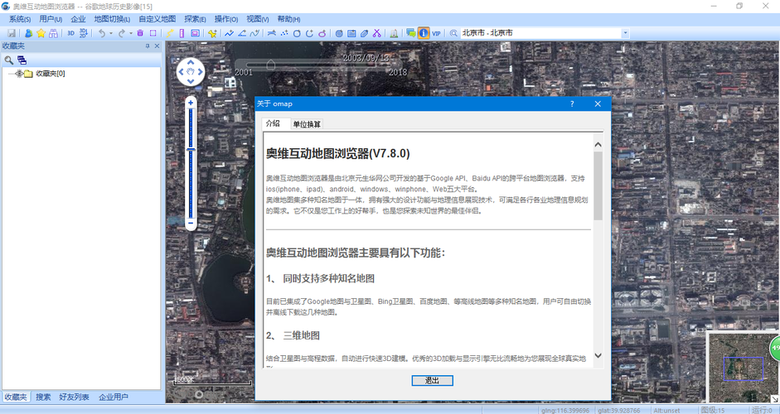Click the binoculars search icon
Screen dimensions: 780x414
pos(53,33)
